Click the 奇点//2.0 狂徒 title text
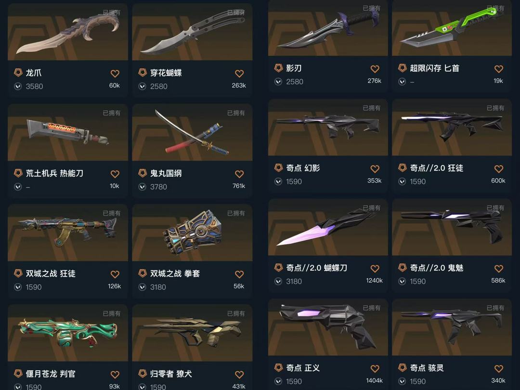Viewport: 520px width, 390px height. tap(436, 168)
